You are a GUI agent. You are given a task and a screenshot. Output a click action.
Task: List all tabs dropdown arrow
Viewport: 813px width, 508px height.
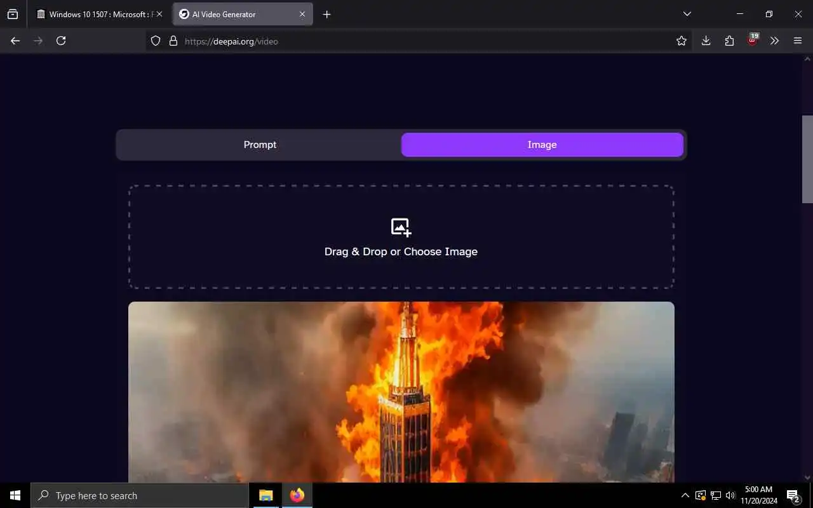pyautogui.click(x=687, y=14)
